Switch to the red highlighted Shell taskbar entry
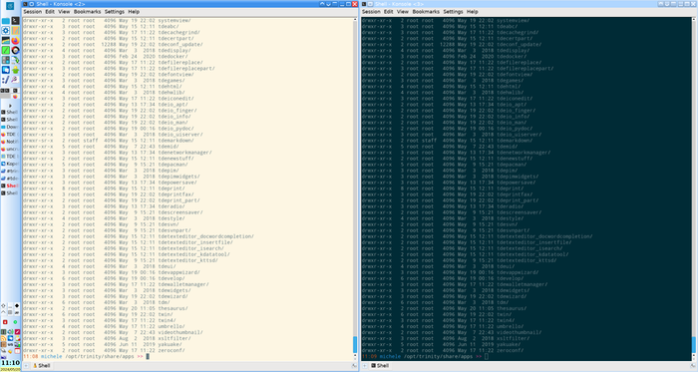 [x=10, y=186]
